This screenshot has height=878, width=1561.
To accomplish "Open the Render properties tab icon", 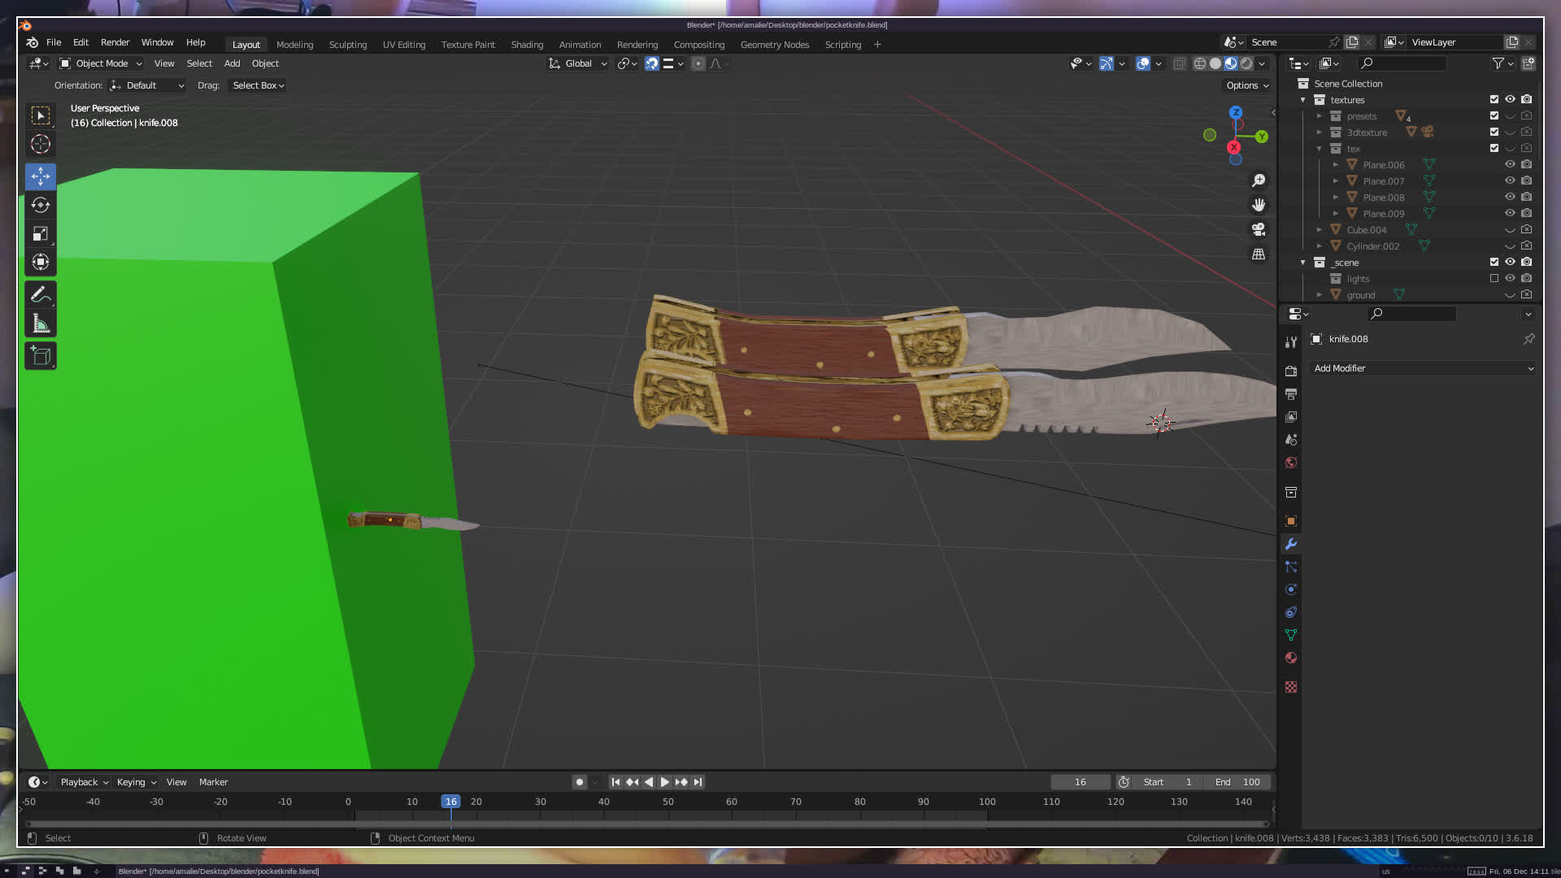I will 1291,371.
